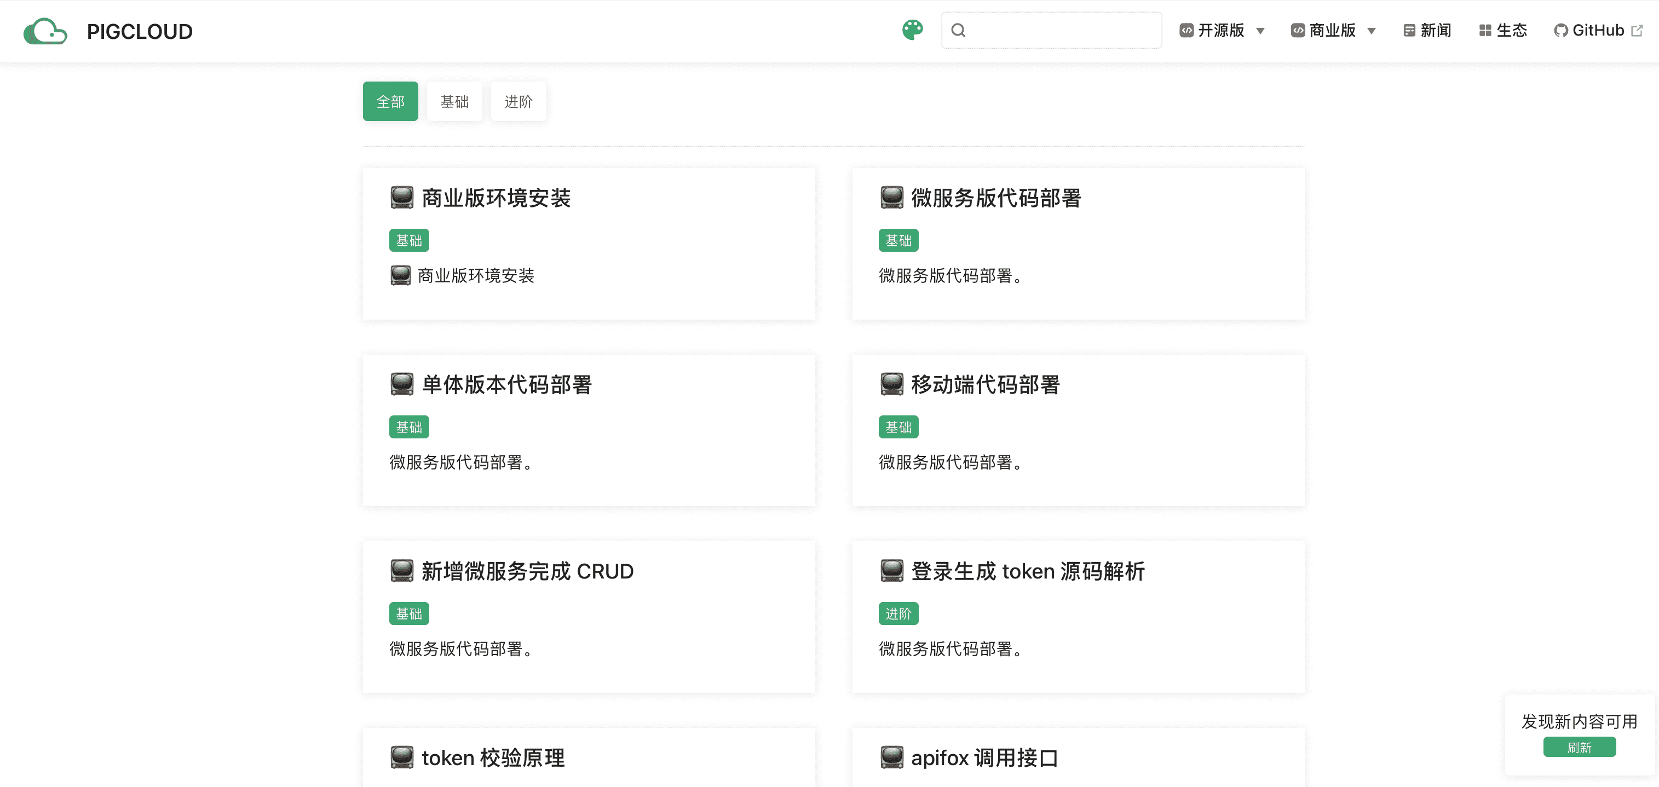Click the PIGCLOUD cloud logo icon
Viewport: 1659px width, 787px height.
pos(45,31)
